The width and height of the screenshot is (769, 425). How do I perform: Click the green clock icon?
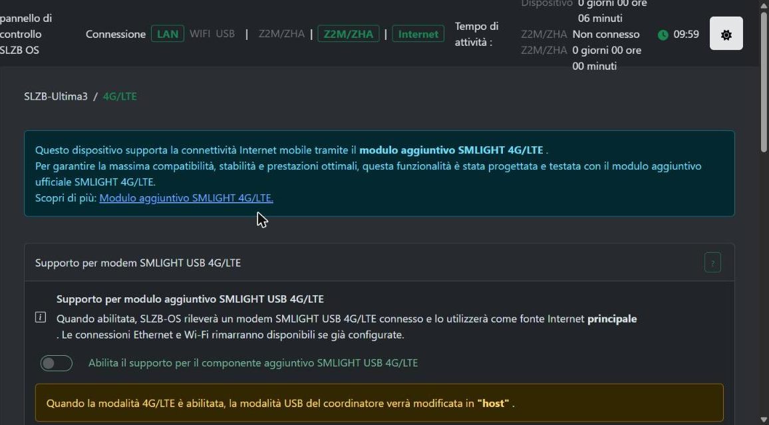663,35
